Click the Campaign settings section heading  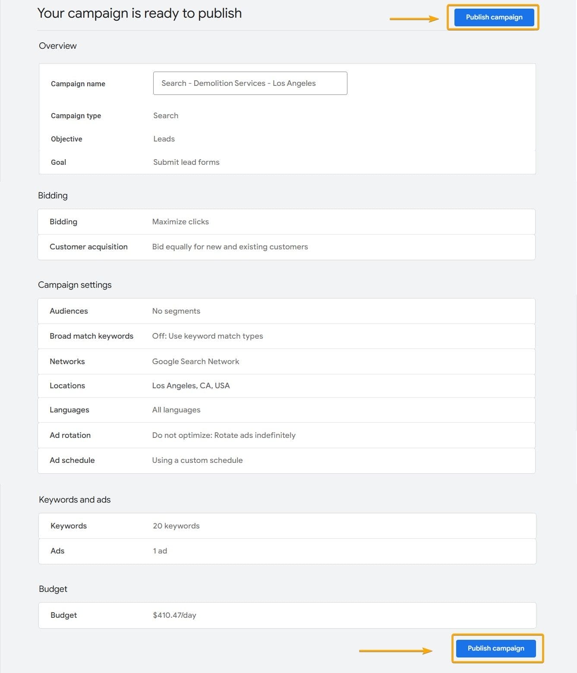(75, 285)
